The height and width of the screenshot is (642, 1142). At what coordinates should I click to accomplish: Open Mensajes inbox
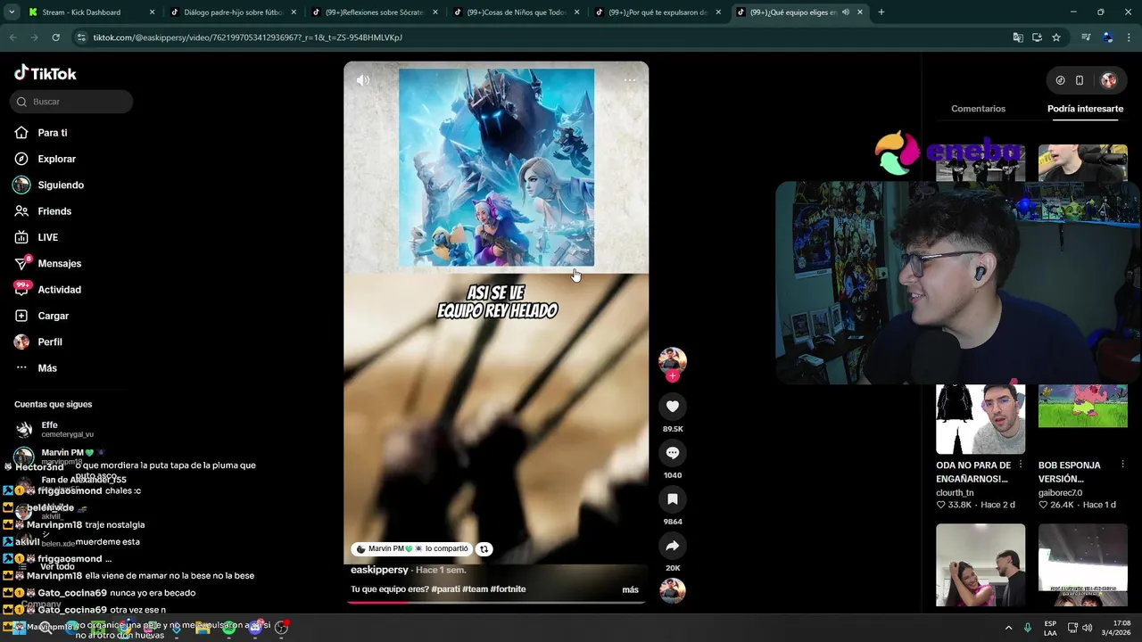[59, 264]
